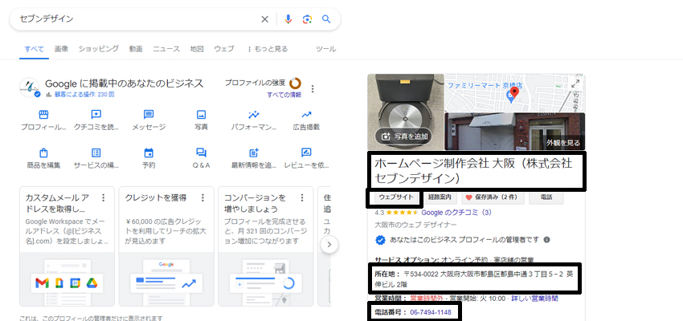Open the Q & A icon

coord(201,152)
